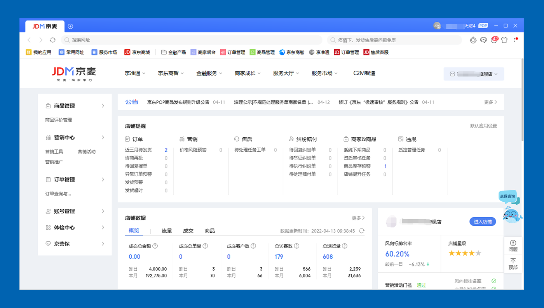Open the smiley chat icon in the toolbar
Image resolution: width=544 pixels, height=308 pixels.
[x=483, y=40]
